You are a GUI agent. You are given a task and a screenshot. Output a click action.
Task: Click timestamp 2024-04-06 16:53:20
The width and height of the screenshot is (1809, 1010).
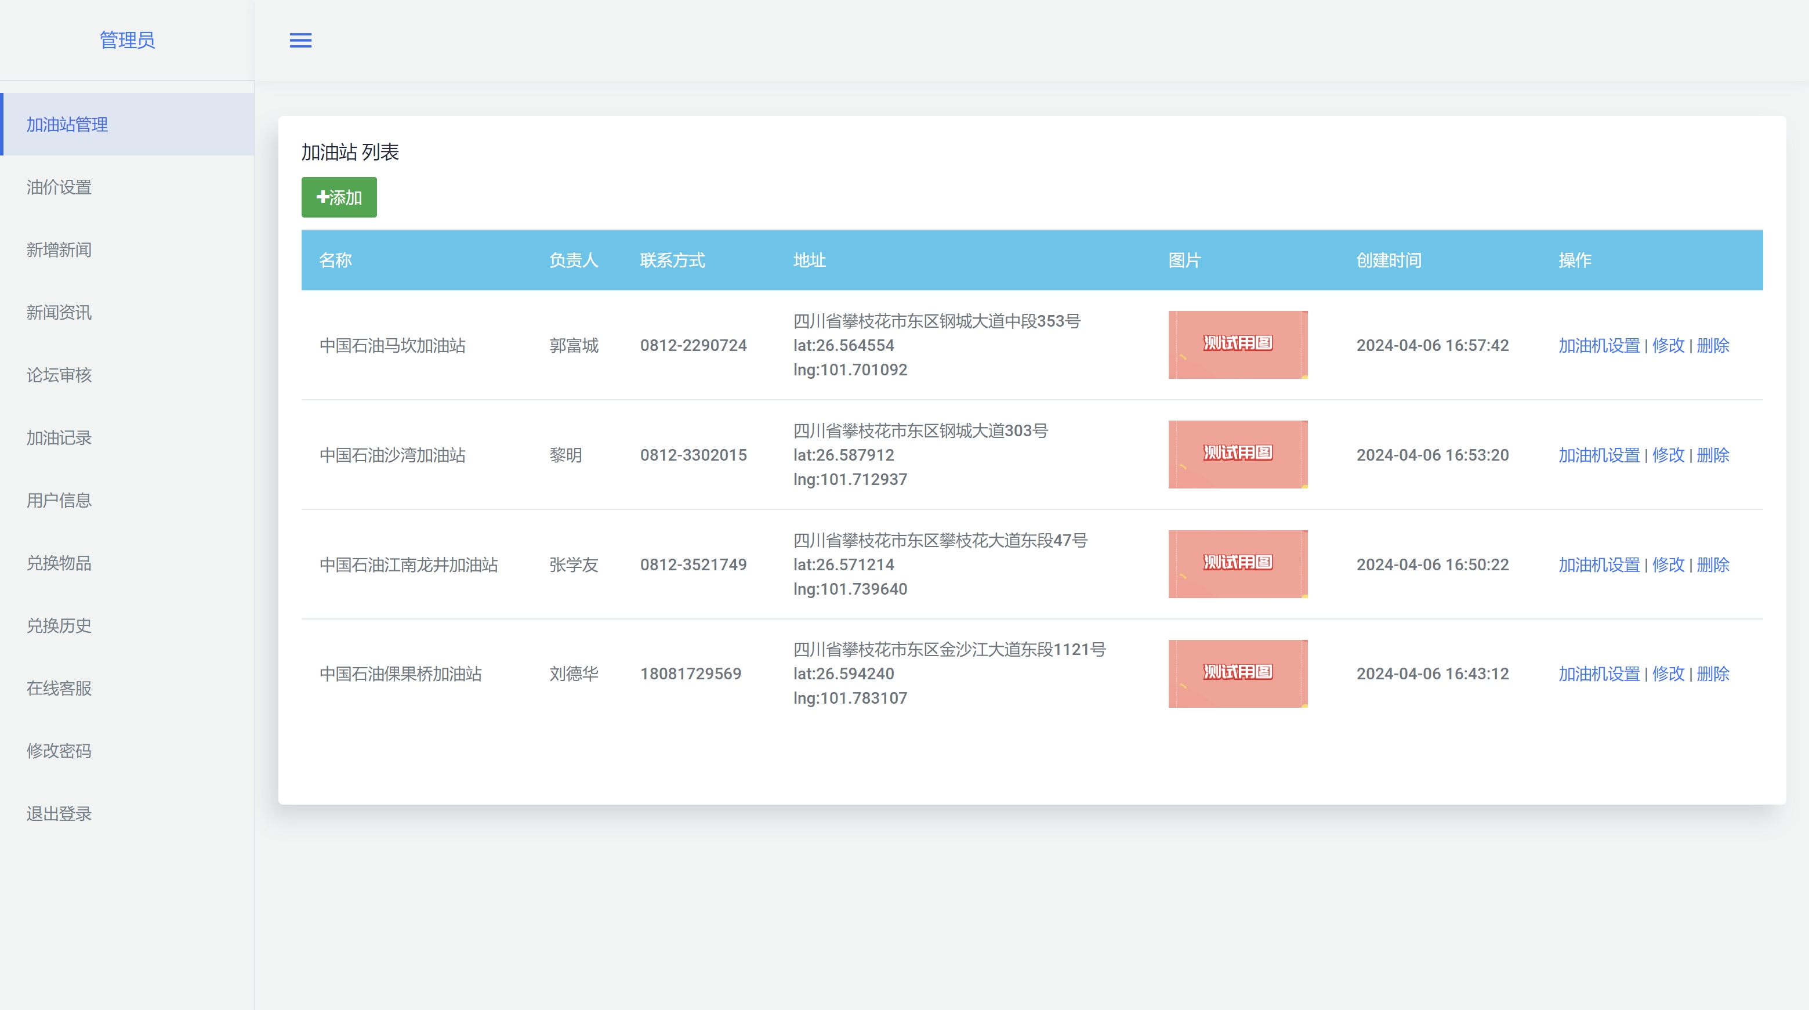(1433, 455)
